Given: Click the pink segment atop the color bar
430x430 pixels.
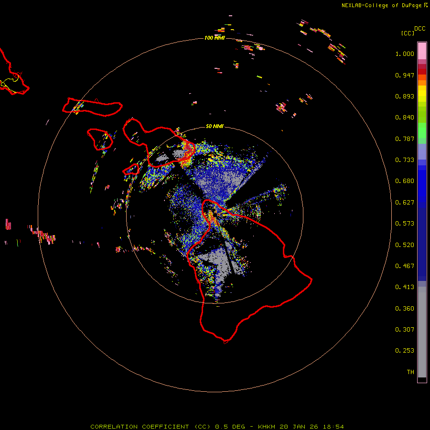Looking at the screenshot, I should point(422,51).
